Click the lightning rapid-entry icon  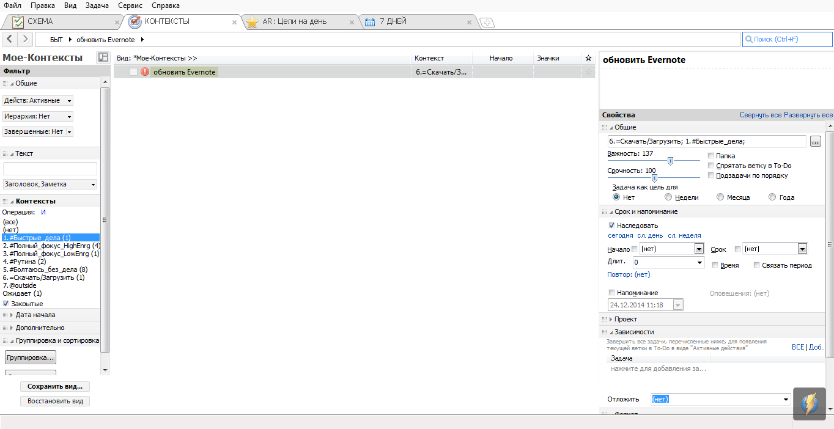(809, 403)
